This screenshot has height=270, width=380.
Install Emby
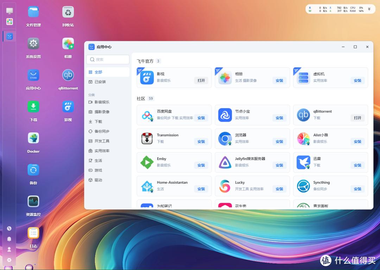pyautogui.click(x=201, y=165)
